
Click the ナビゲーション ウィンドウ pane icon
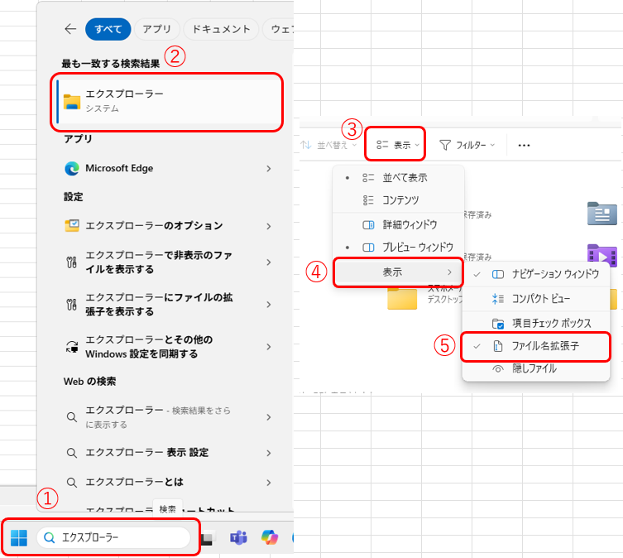click(x=498, y=274)
